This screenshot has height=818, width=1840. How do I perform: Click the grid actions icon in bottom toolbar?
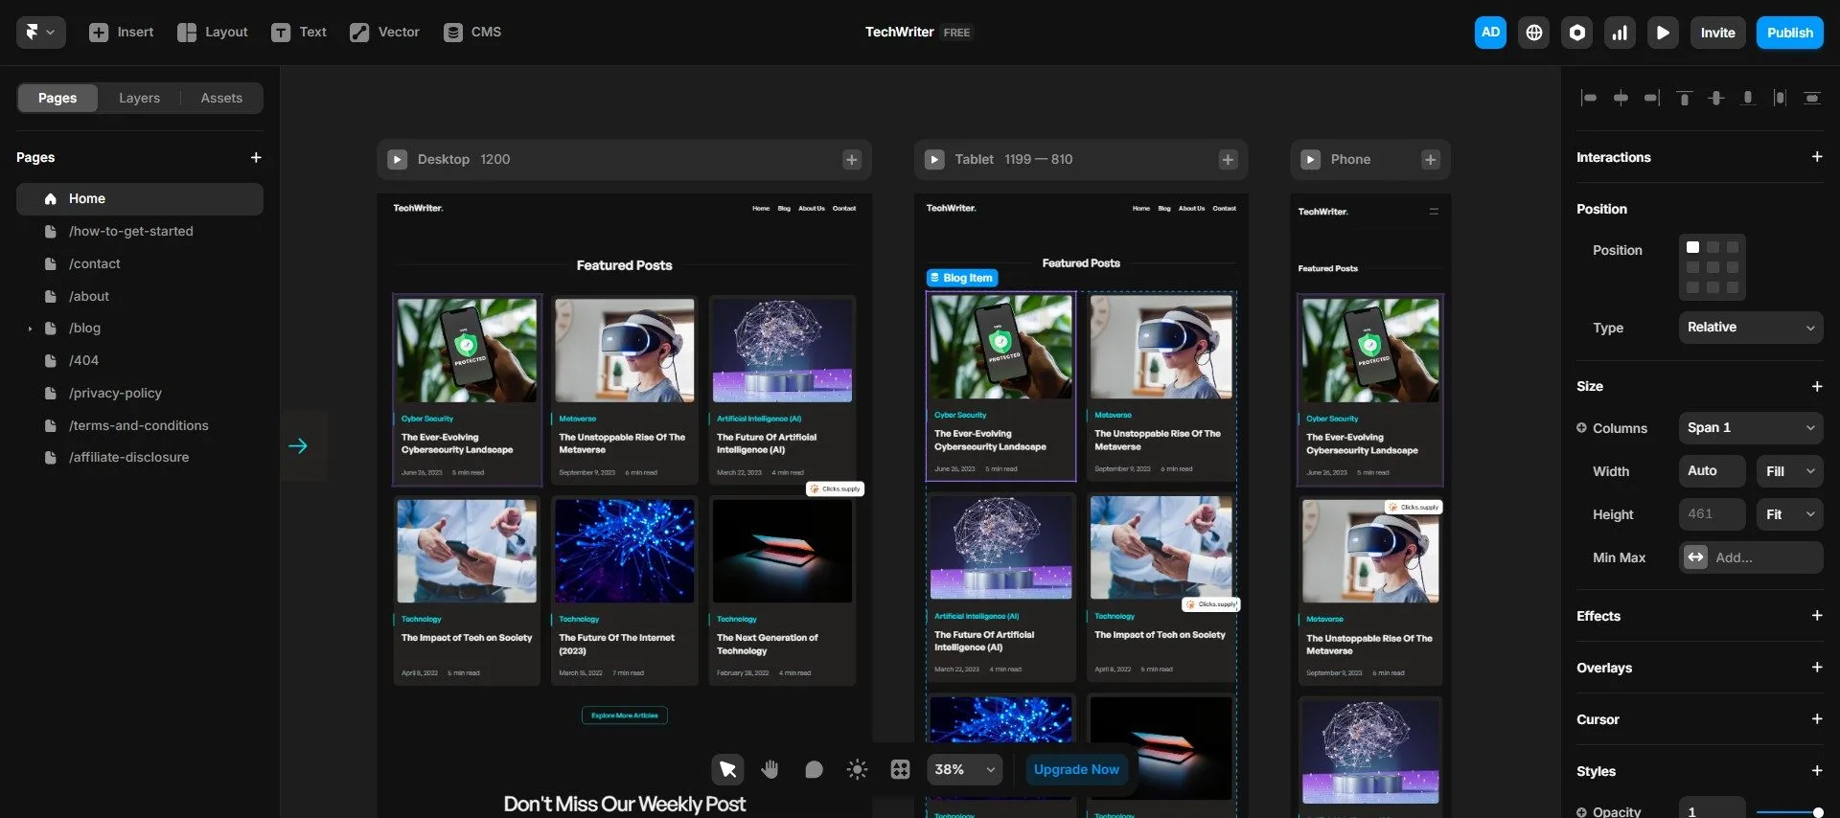click(900, 769)
